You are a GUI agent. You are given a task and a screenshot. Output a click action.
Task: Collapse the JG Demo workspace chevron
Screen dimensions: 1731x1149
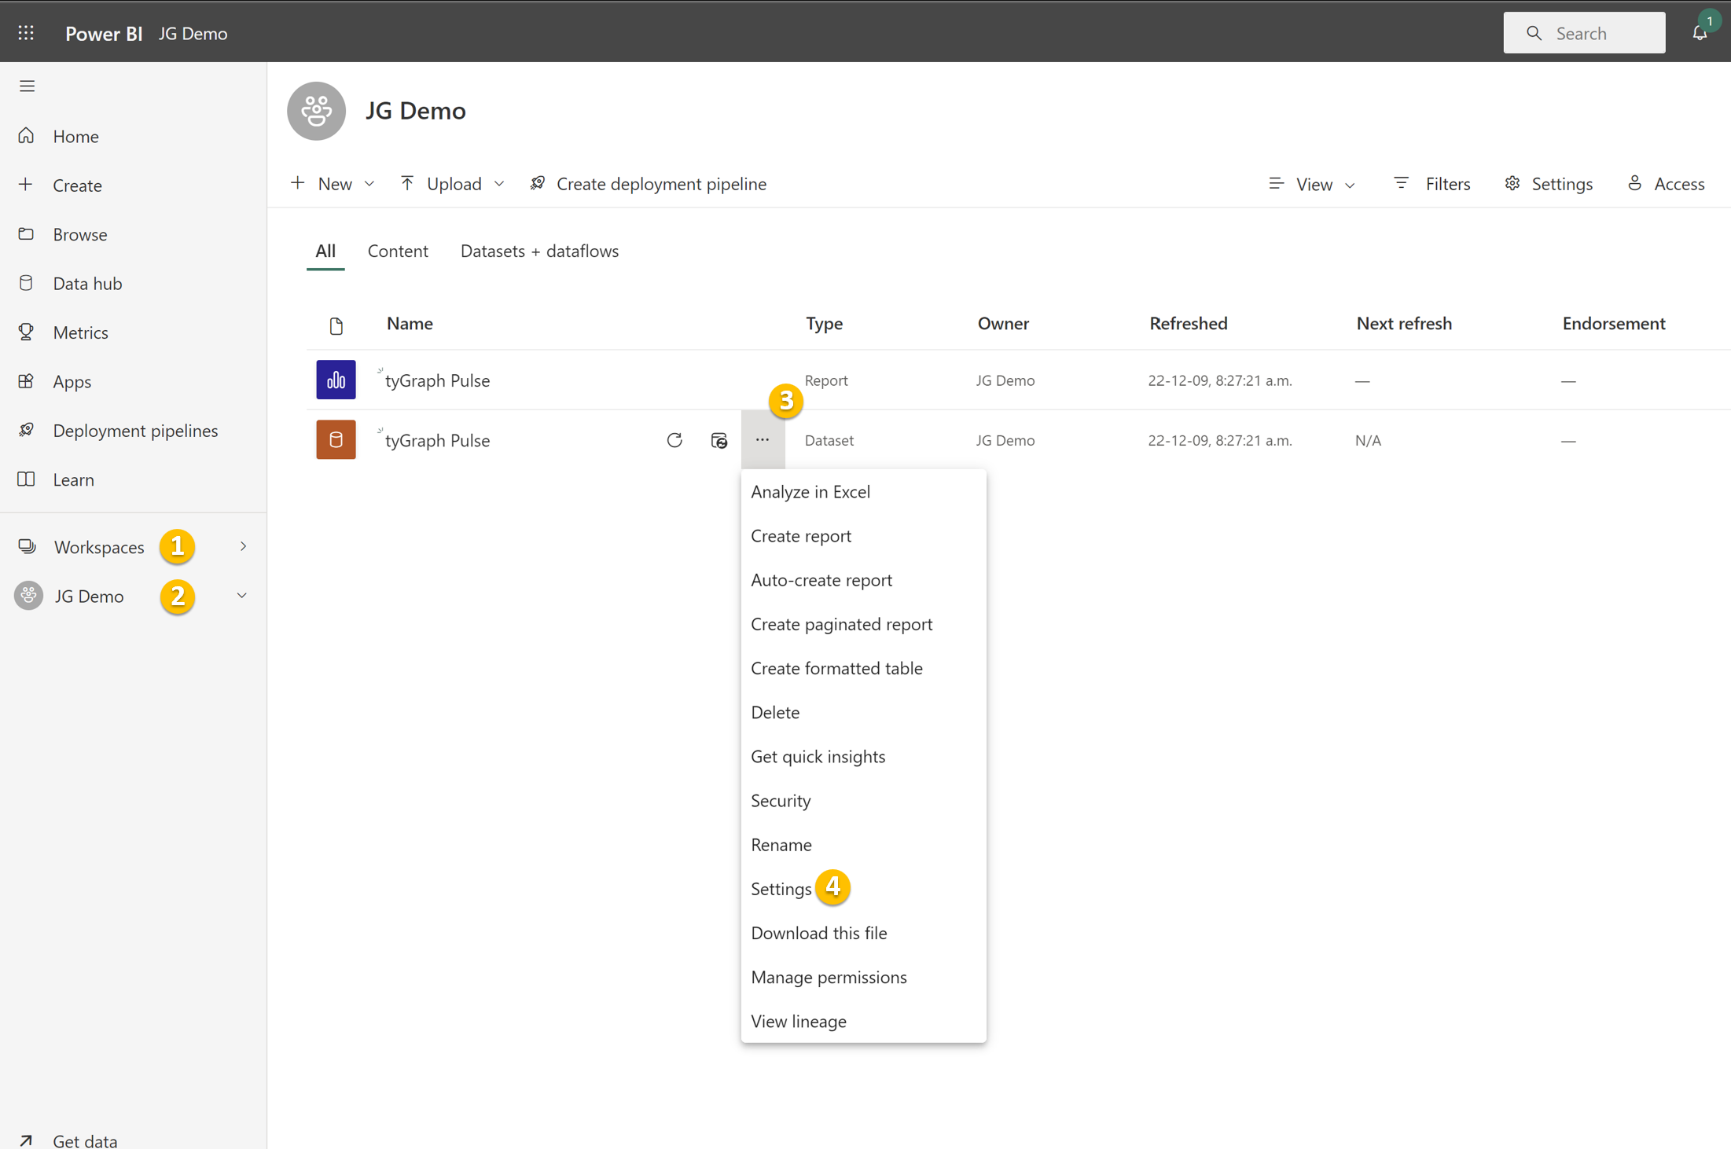pyautogui.click(x=241, y=596)
